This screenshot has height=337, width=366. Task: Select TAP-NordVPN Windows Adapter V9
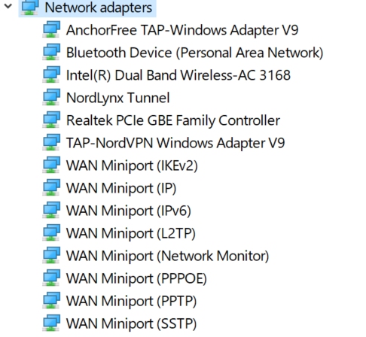pos(175,143)
